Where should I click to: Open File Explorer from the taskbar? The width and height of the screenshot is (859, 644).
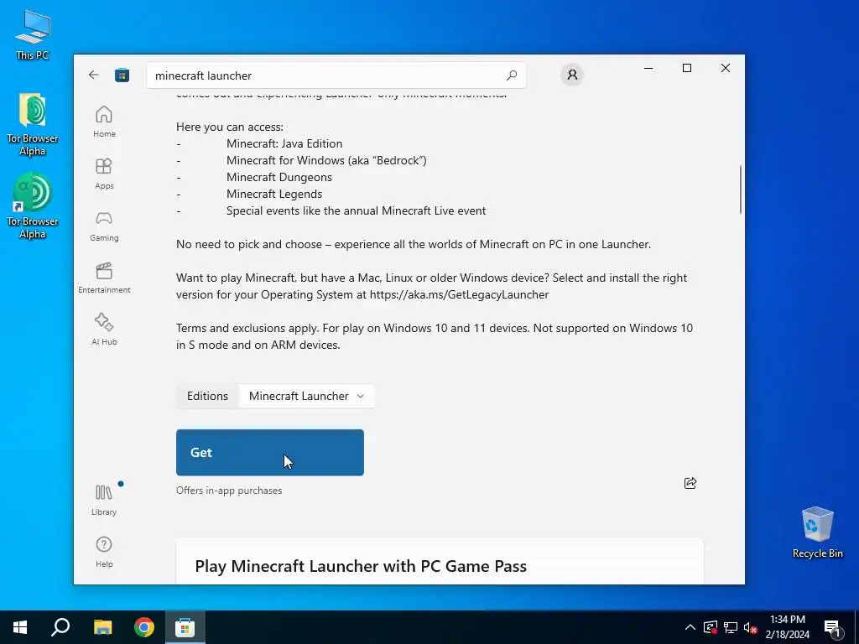pyautogui.click(x=102, y=627)
